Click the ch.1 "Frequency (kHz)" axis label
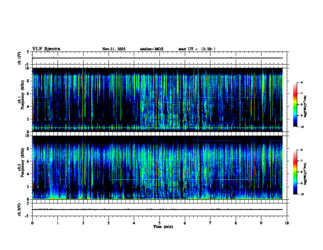This screenshot has height=250, width=323. click(x=22, y=94)
